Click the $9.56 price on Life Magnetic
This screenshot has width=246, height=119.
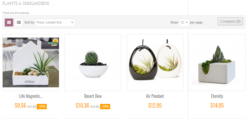pos(20,105)
